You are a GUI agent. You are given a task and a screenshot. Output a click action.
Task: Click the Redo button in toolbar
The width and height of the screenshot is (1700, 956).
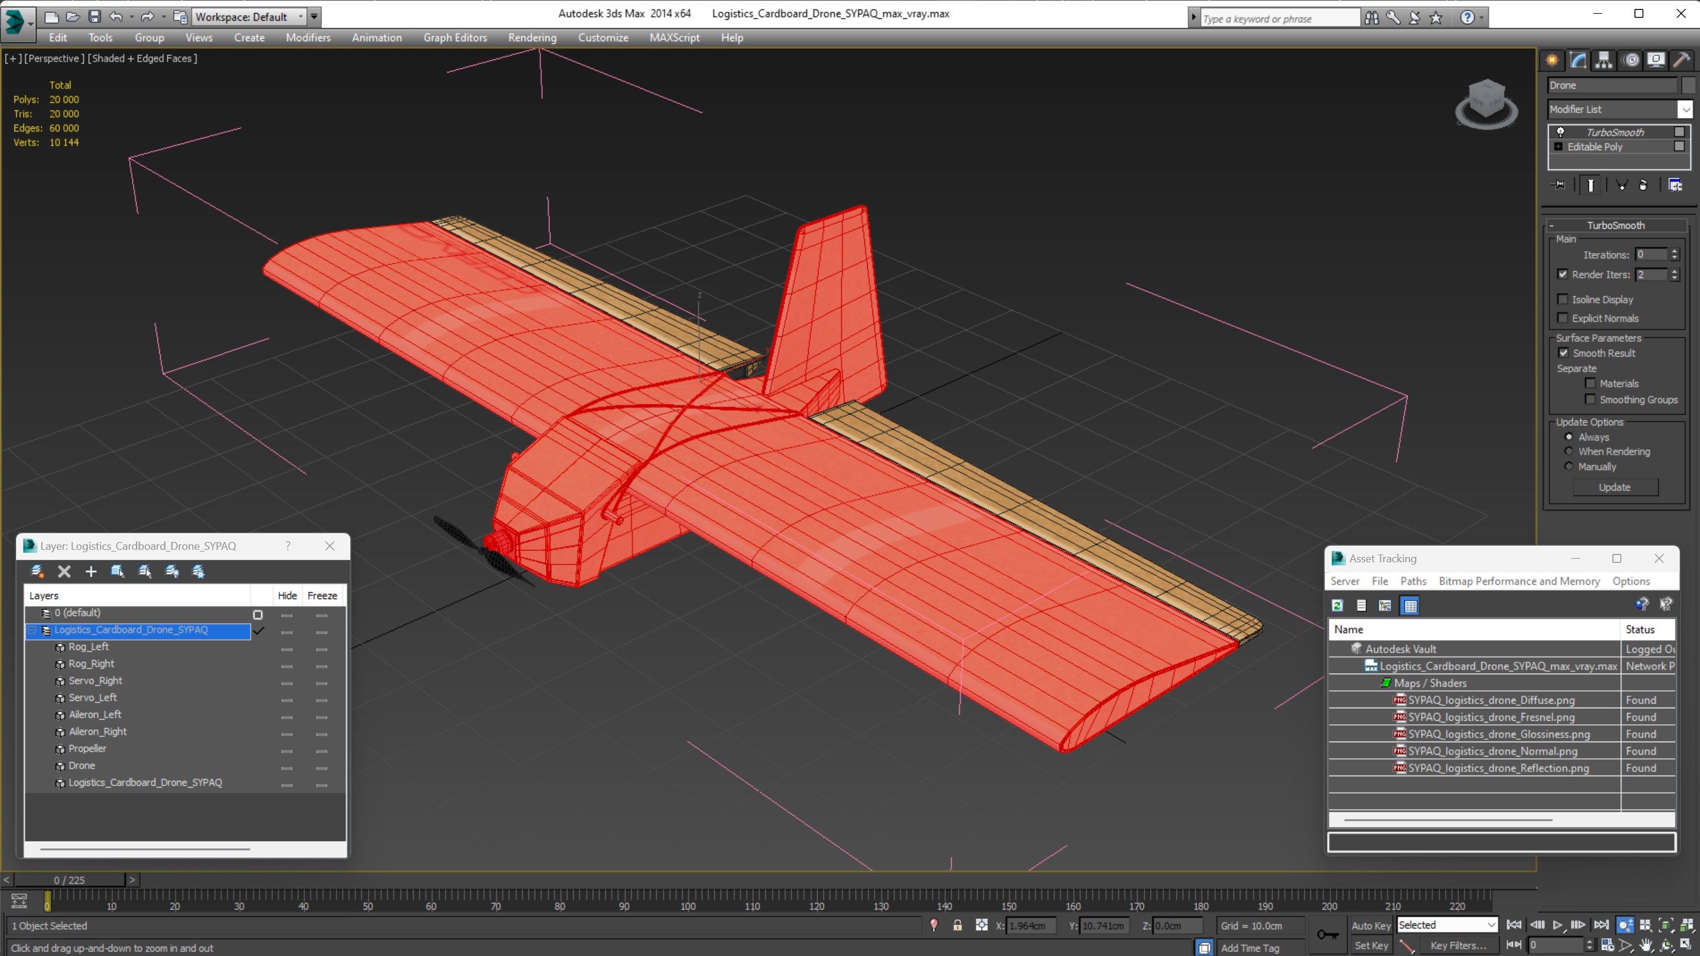147,16
